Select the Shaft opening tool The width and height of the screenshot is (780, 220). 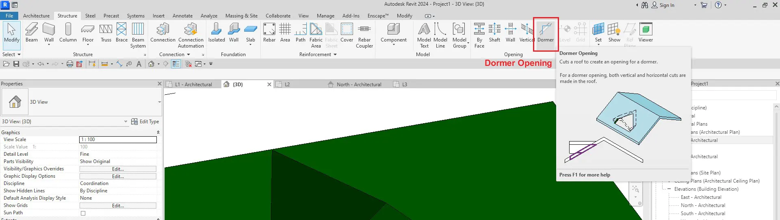point(494,33)
